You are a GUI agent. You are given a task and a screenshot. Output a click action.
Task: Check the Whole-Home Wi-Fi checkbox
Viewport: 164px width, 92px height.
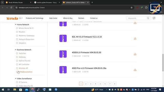(17, 28)
